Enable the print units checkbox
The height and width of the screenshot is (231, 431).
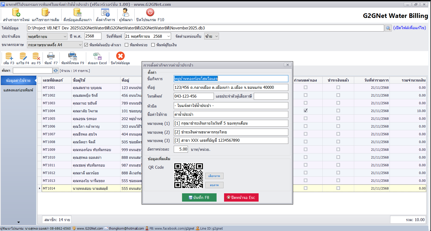coord(127,45)
